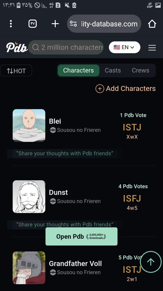Click Add Characters button
Image resolution: width=163 pixels, height=291 pixels.
tap(126, 89)
